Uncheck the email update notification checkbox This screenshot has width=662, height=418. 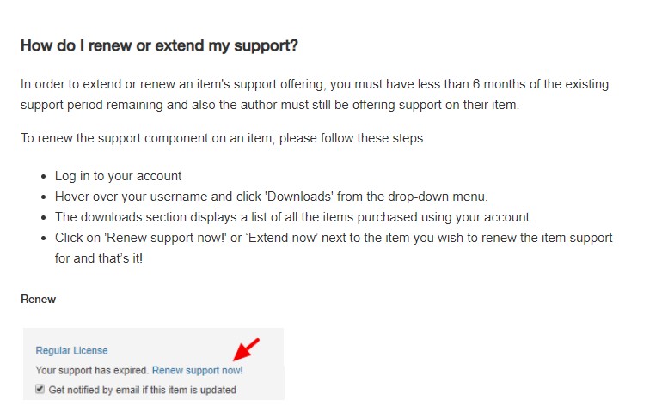point(40,389)
